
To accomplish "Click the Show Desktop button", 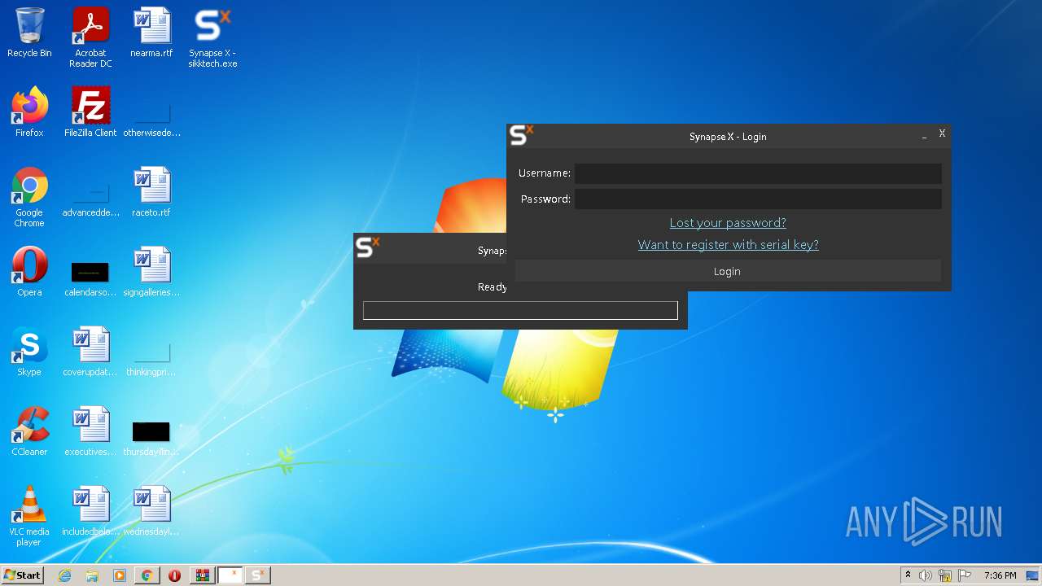I will pos(1034,575).
